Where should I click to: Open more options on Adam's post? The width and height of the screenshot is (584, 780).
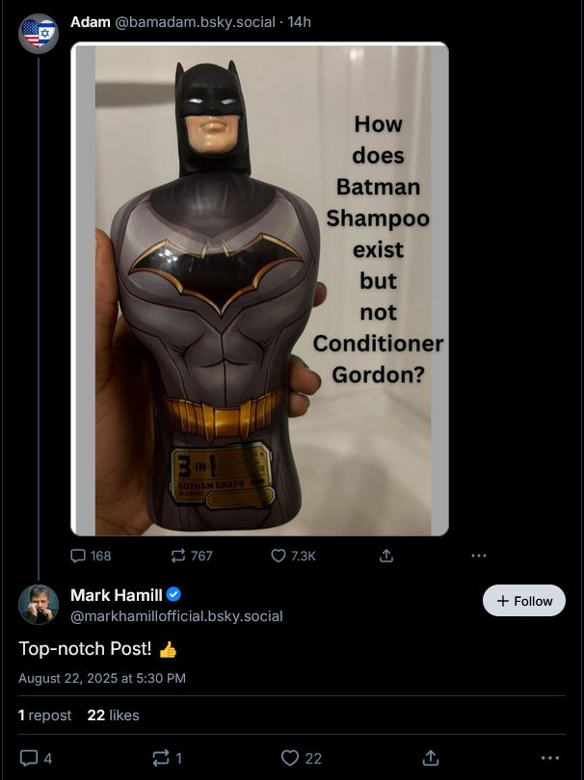tap(479, 556)
